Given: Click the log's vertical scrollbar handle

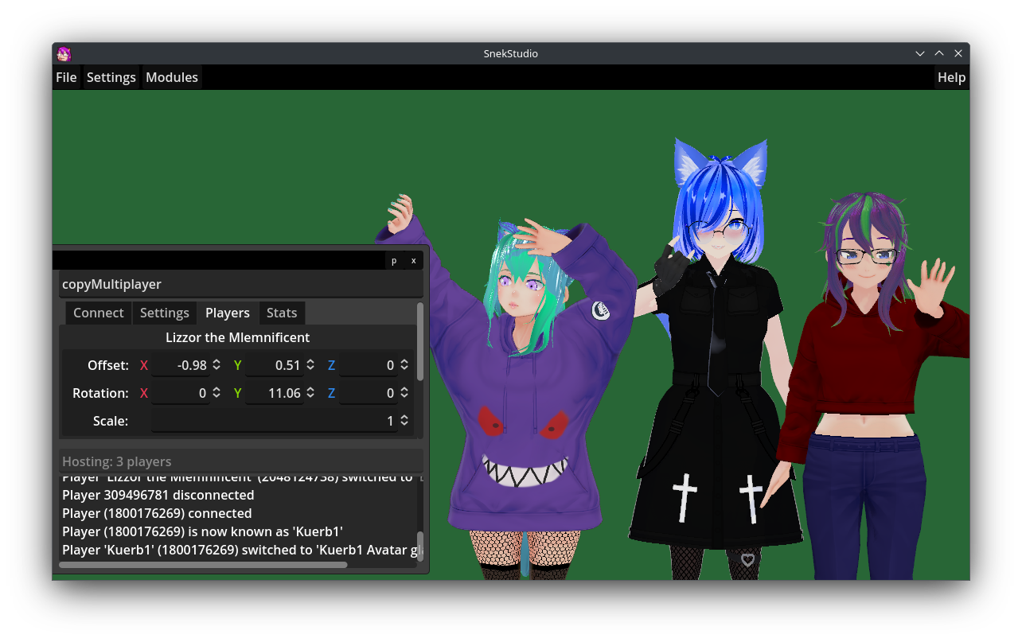Looking at the screenshot, I should pyautogui.click(x=420, y=546).
